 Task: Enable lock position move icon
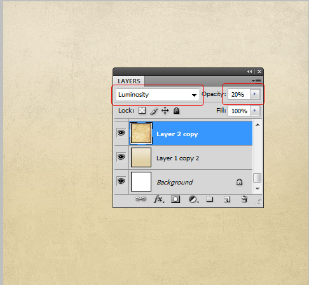click(165, 111)
